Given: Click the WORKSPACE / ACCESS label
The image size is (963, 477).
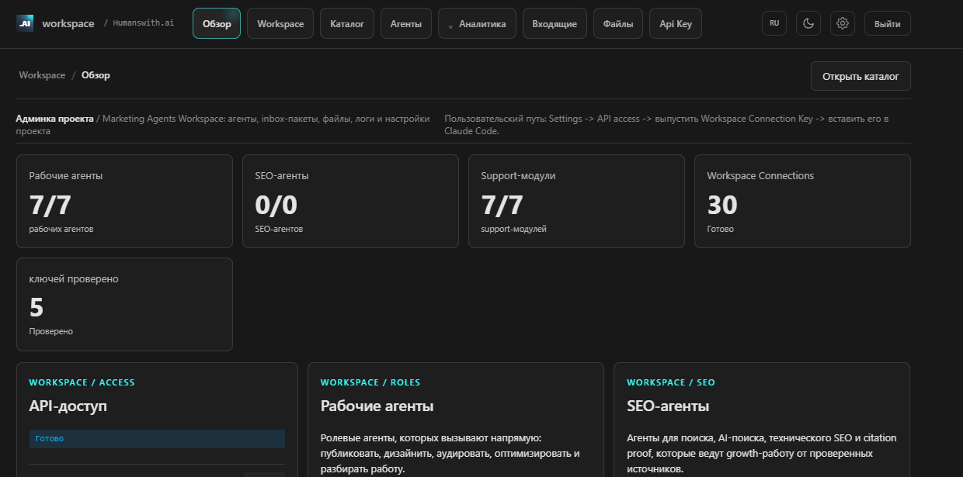Looking at the screenshot, I should click(x=82, y=382).
